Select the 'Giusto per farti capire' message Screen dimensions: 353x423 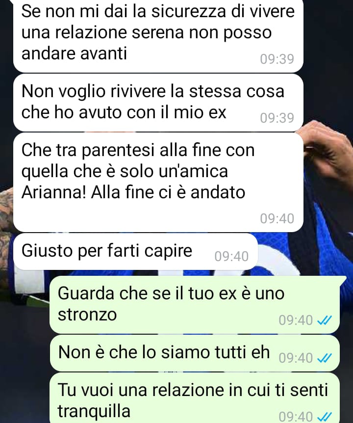[x=135, y=252]
